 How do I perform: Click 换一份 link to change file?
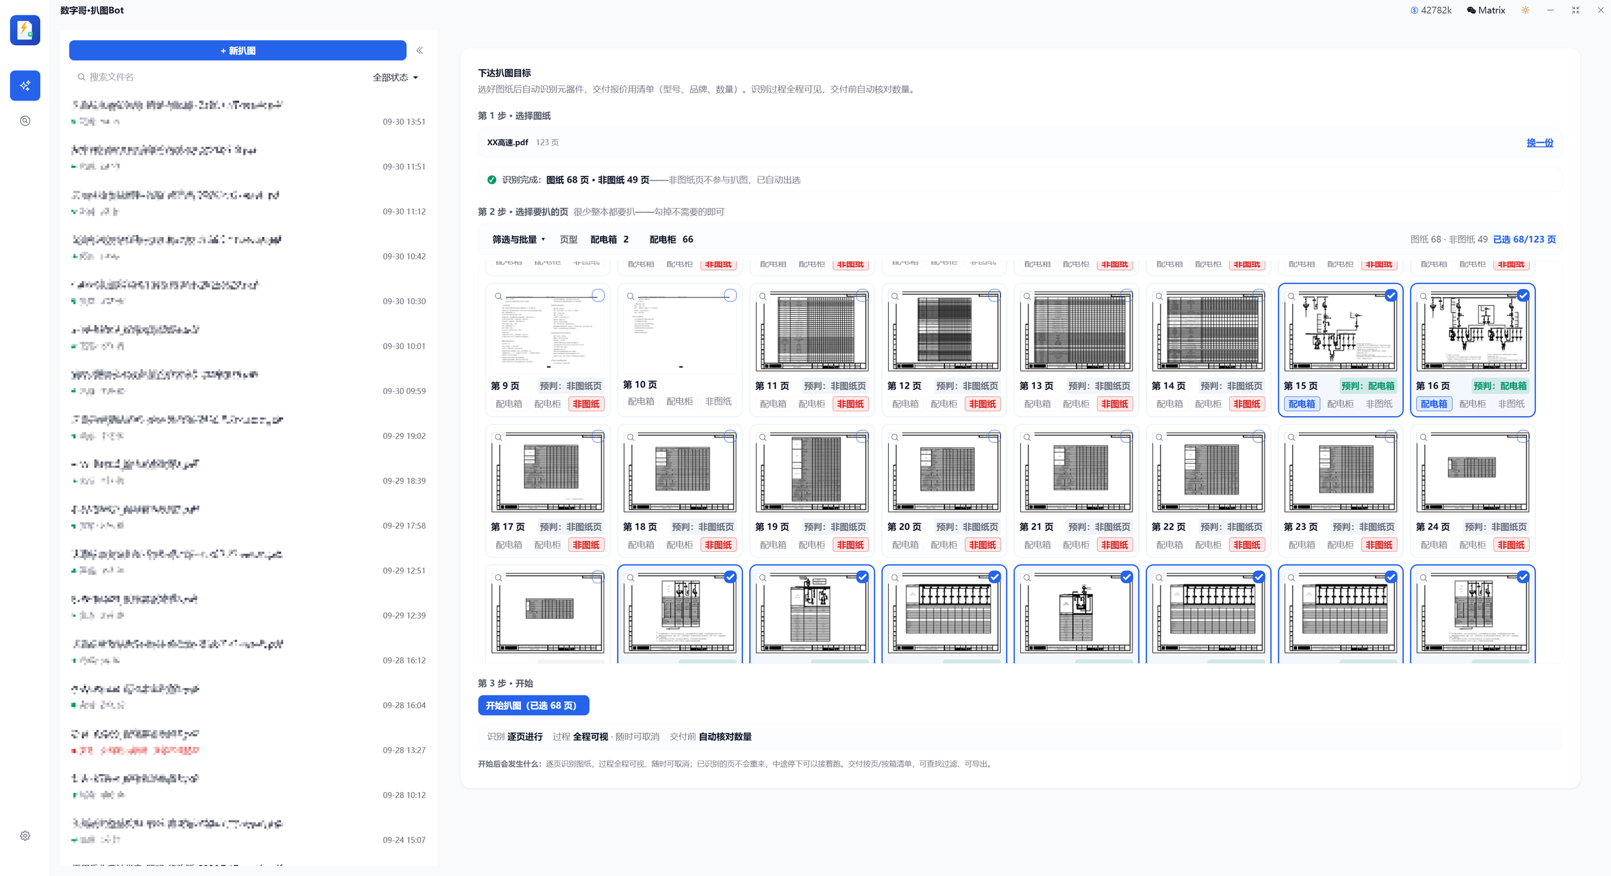1540,142
